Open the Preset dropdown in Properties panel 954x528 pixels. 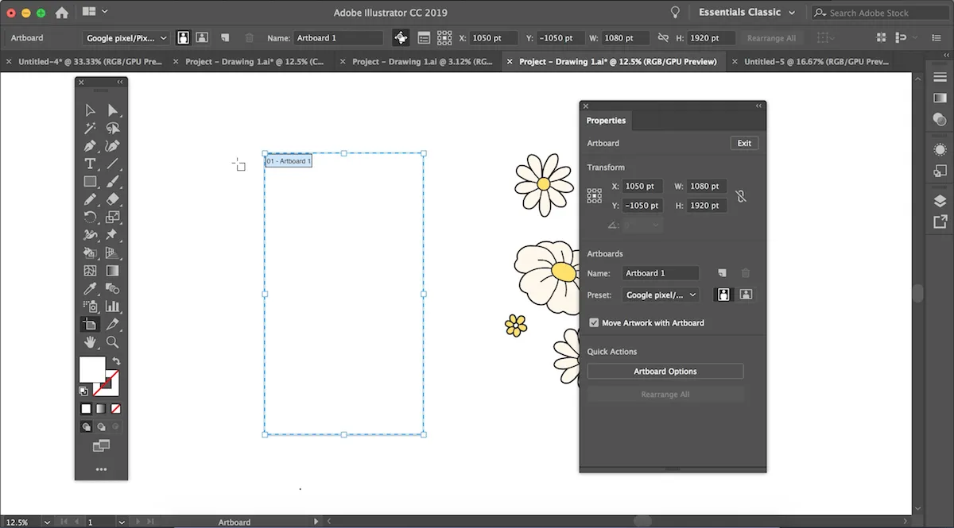[660, 295]
